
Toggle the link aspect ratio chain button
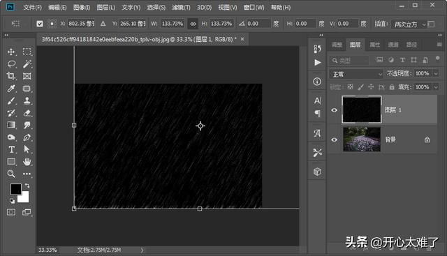coord(193,24)
